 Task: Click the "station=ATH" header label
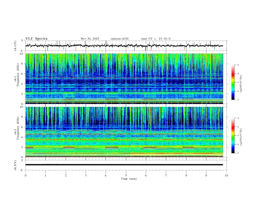coord(119,39)
